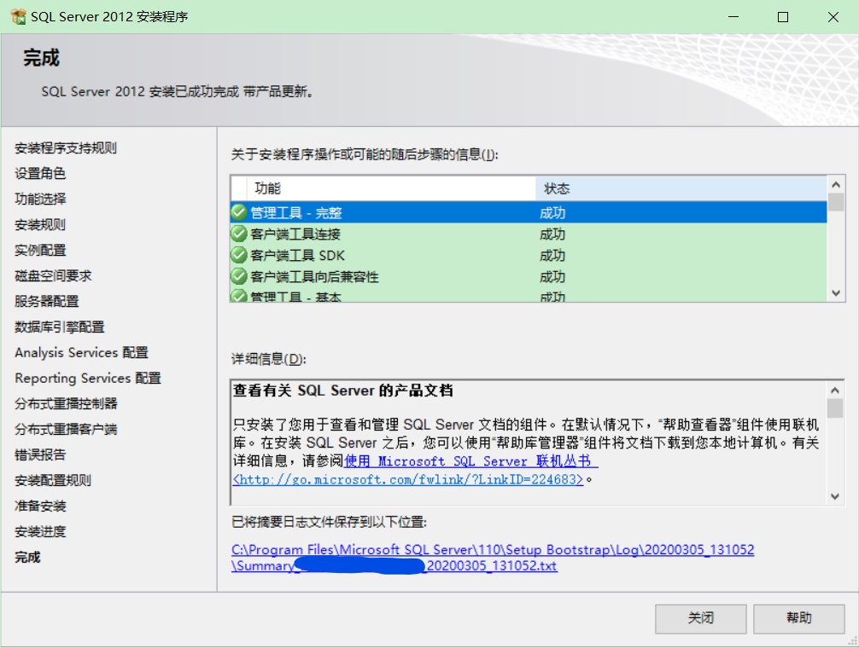Screen dimensions: 859x648
Task: Click the 详细信息(D) label
Action: coord(268,359)
